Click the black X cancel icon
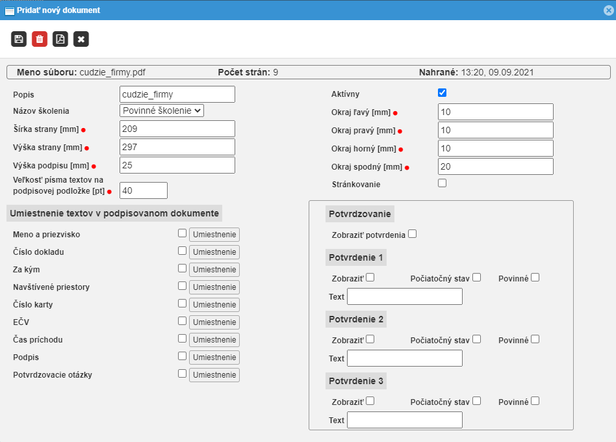The image size is (616, 442). (81, 39)
